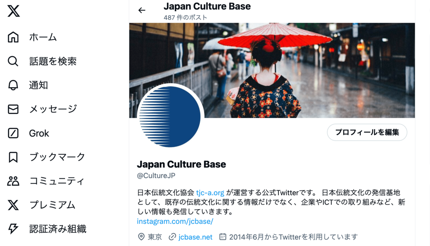Open the 通知 bell icon
430x246 pixels.
(13, 85)
